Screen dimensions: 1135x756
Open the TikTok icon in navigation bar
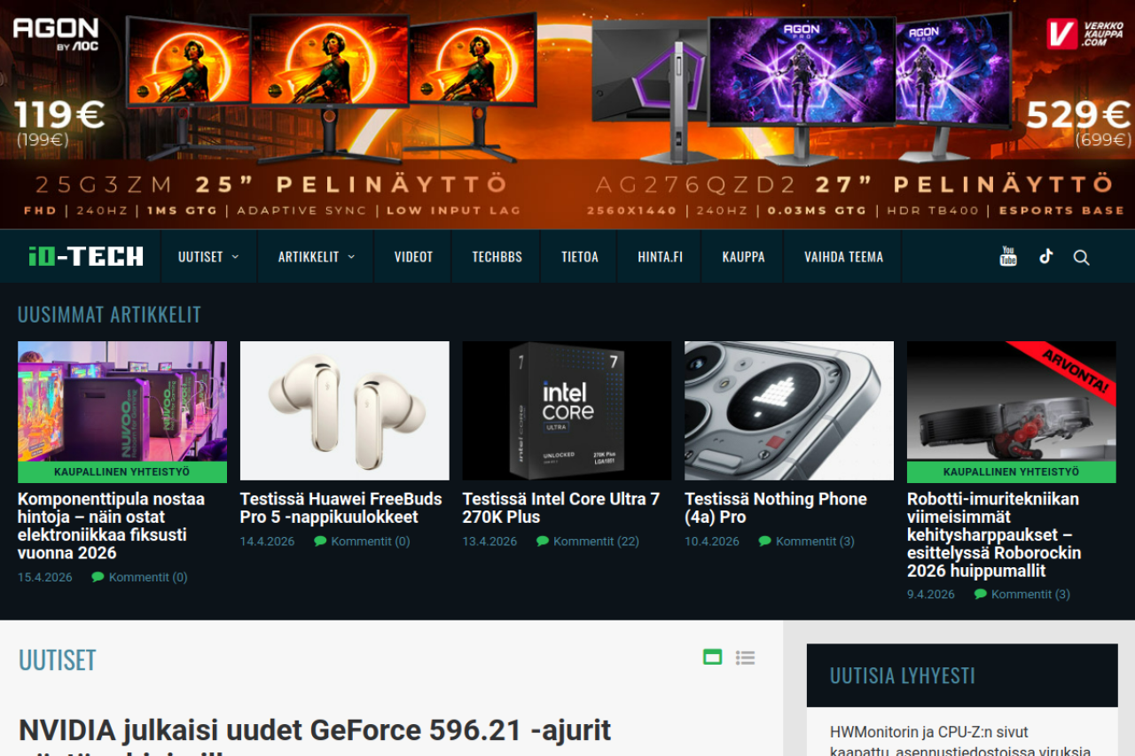[1046, 257]
